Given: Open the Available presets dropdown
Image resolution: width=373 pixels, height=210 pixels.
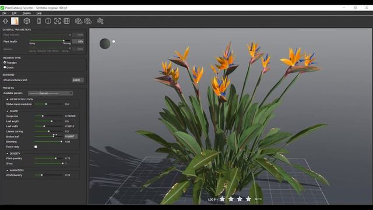Looking at the screenshot, I should [x=51, y=93].
